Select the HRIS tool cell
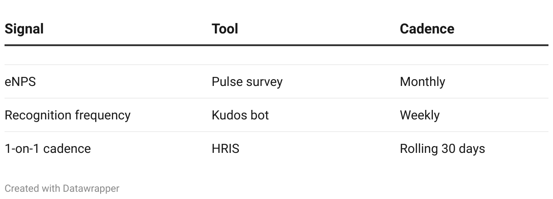Viewport: 553px width, 199px height. pyautogui.click(x=225, y=149)
